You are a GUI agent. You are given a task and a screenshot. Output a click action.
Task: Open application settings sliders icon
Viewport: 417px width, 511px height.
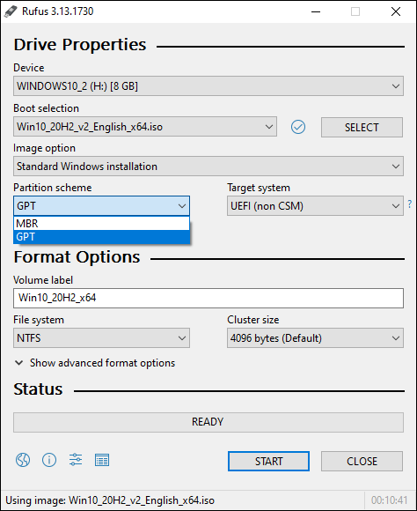click(x=76, y=460)
